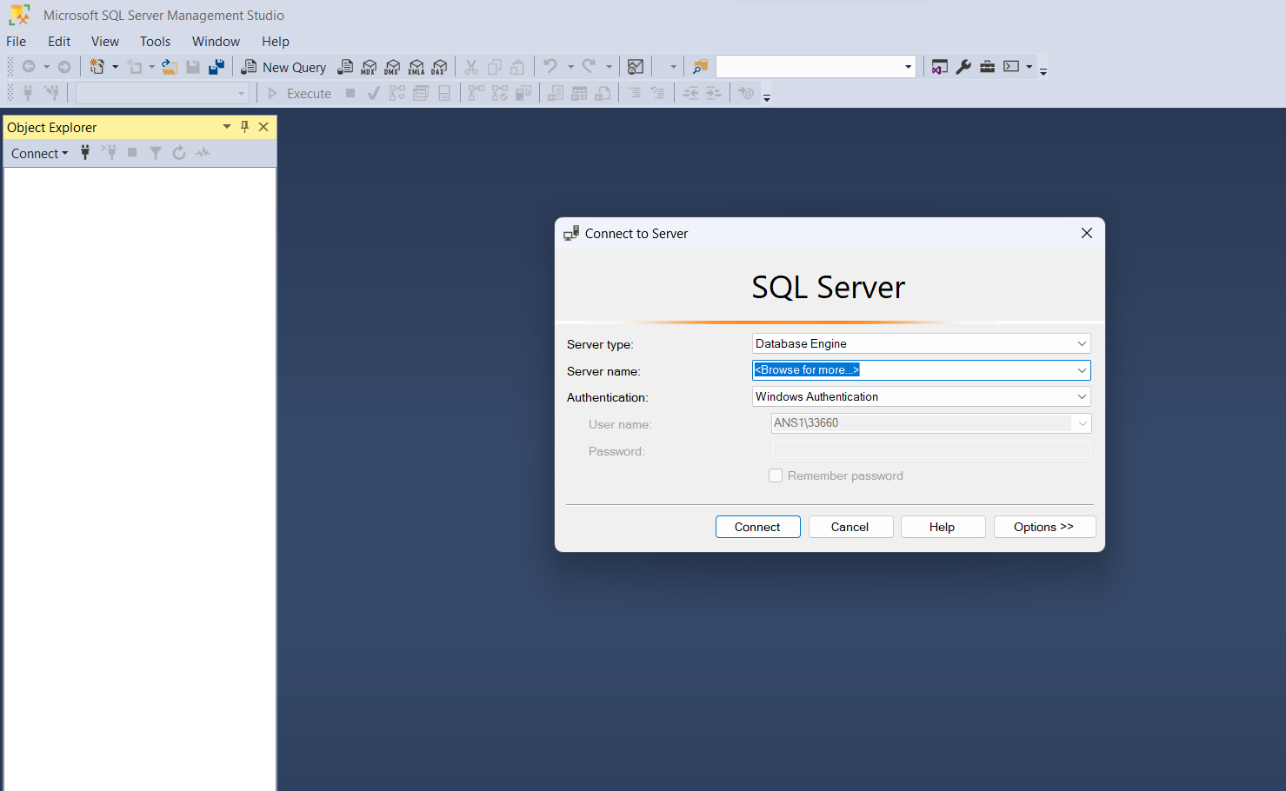Screen dimensions: 1286x791
Task: Pin the Object Explorer panel
Action: [x=245, y=127]
